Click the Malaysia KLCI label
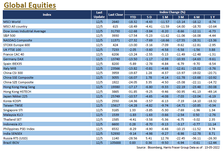224x151 pixels. [x=13, y=115]
